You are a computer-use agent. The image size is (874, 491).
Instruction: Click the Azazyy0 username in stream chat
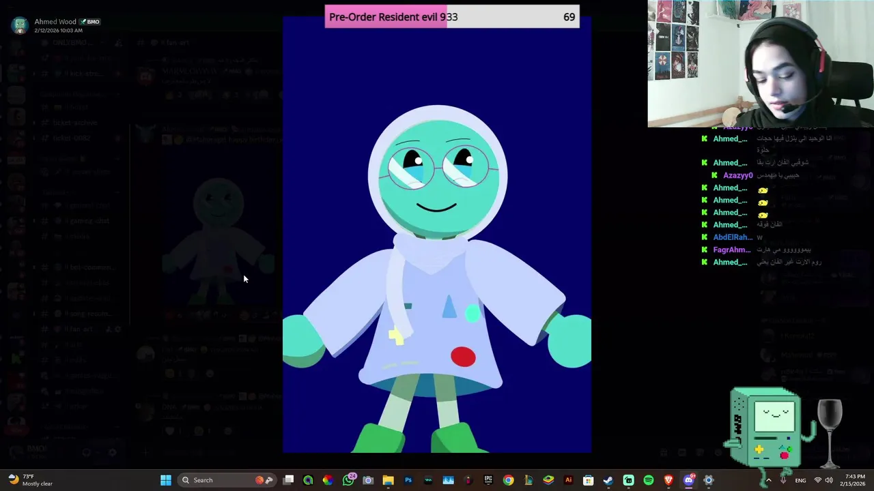point(738,175)
